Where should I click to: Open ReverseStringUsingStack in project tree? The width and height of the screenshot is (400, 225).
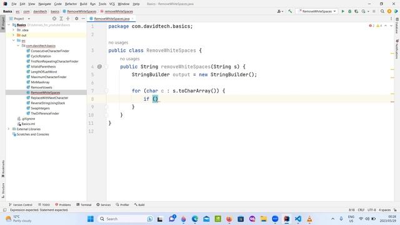tap(47, 103)
